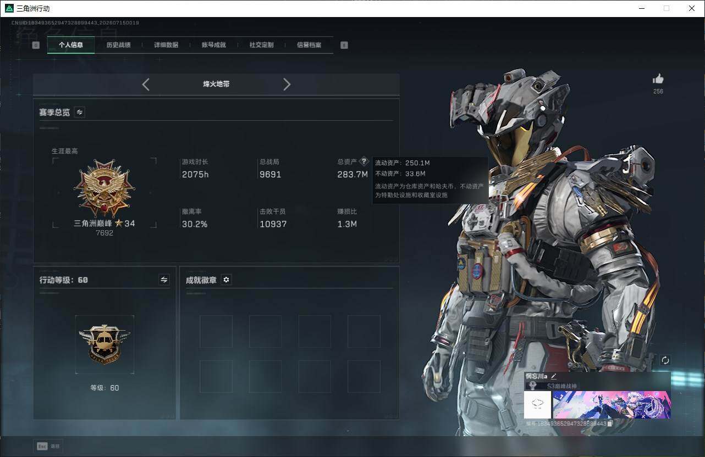Like the profile with thumbs-up icon
Viewport: 705px width, 457px height.
click(x=658, y=79)
